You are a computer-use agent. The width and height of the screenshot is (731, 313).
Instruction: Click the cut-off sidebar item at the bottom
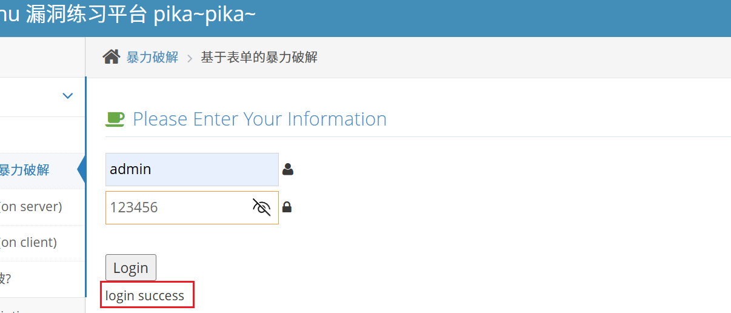point(18,309)
